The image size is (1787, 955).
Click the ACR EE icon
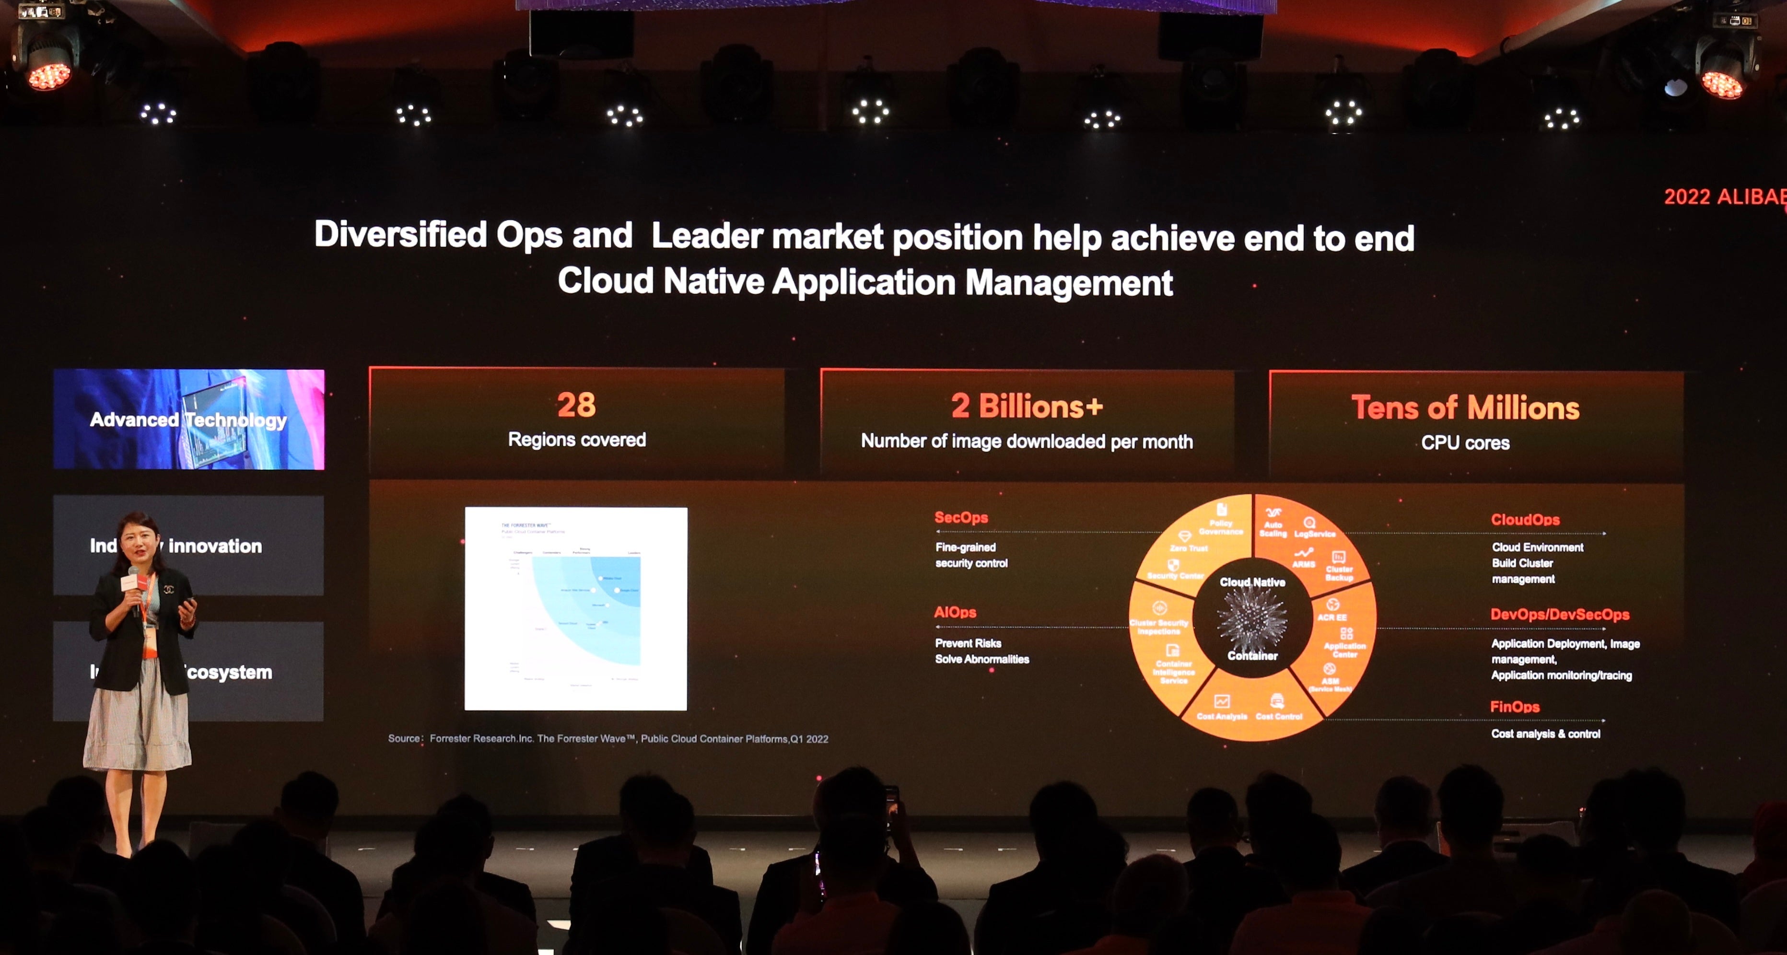click(1332, 605)
